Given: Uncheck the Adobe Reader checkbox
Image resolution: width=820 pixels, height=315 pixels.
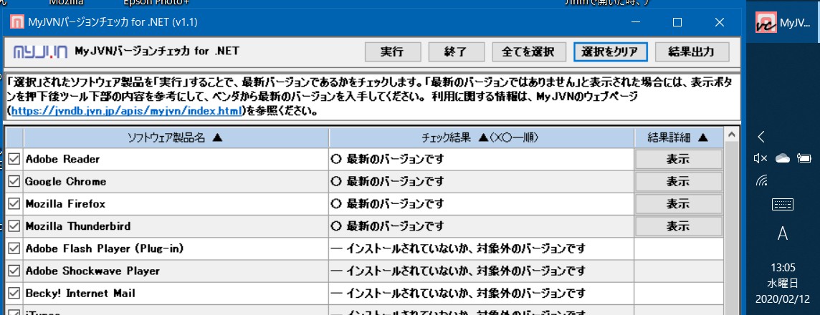Looking at the screenshot, I should tap(14, 159).
